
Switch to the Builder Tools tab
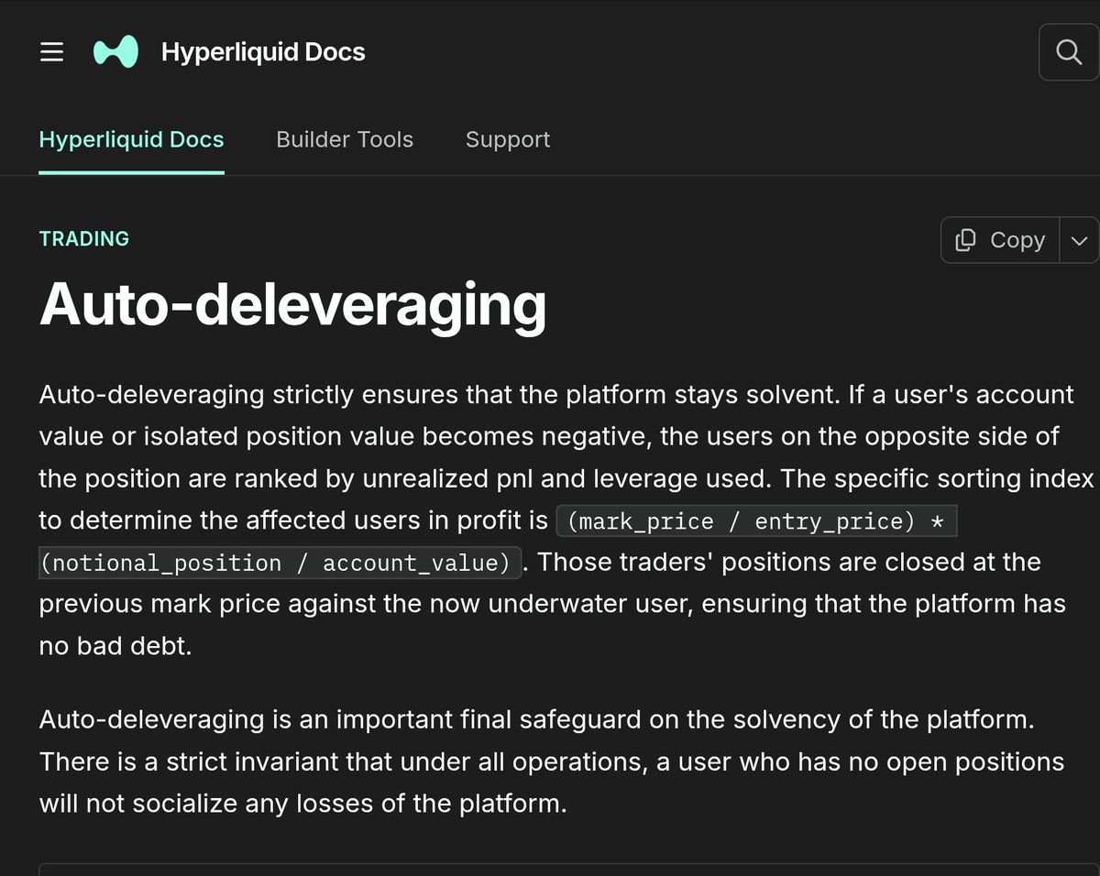coord(345,139)
